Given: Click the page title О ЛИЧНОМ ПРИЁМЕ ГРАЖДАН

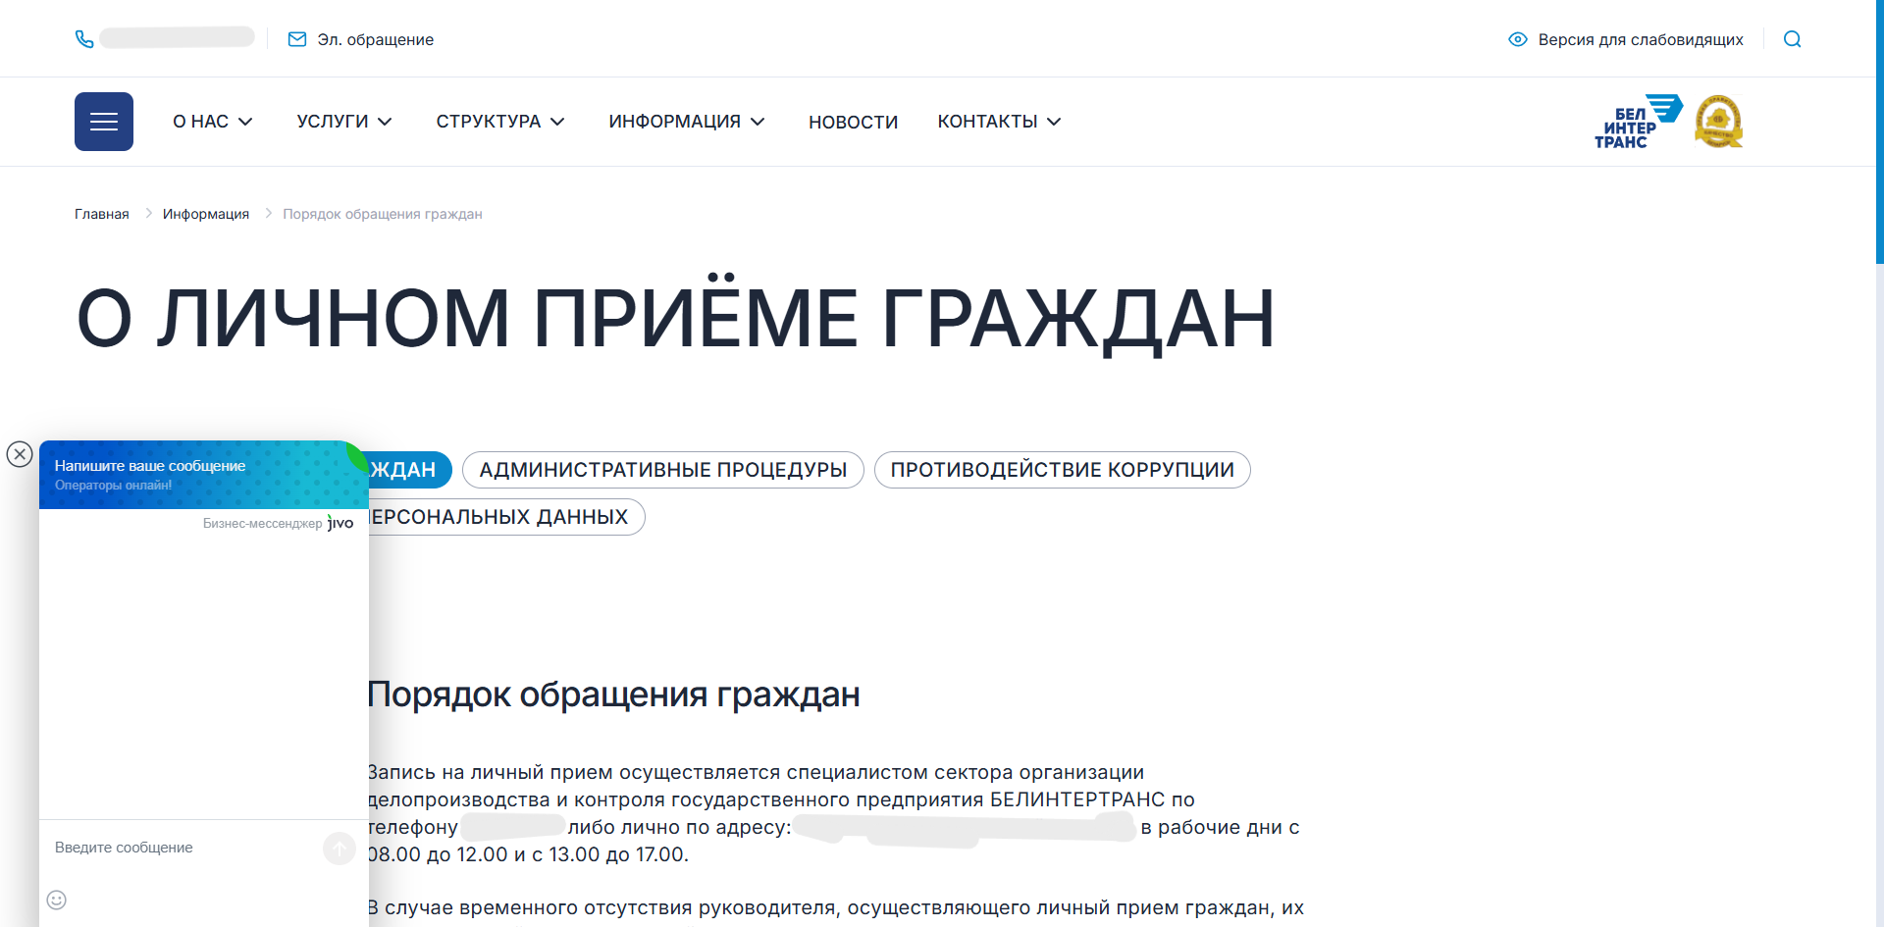Looking at the screenshot, I should click(676, 318).
